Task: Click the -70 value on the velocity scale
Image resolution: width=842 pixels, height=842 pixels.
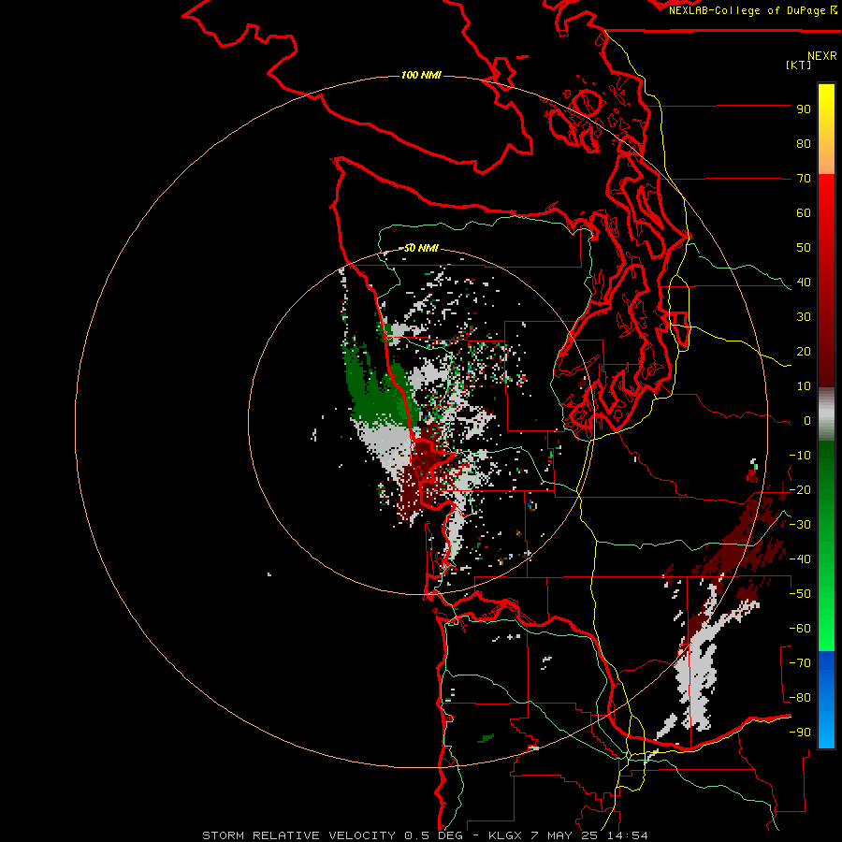Action: coord(800,663)
